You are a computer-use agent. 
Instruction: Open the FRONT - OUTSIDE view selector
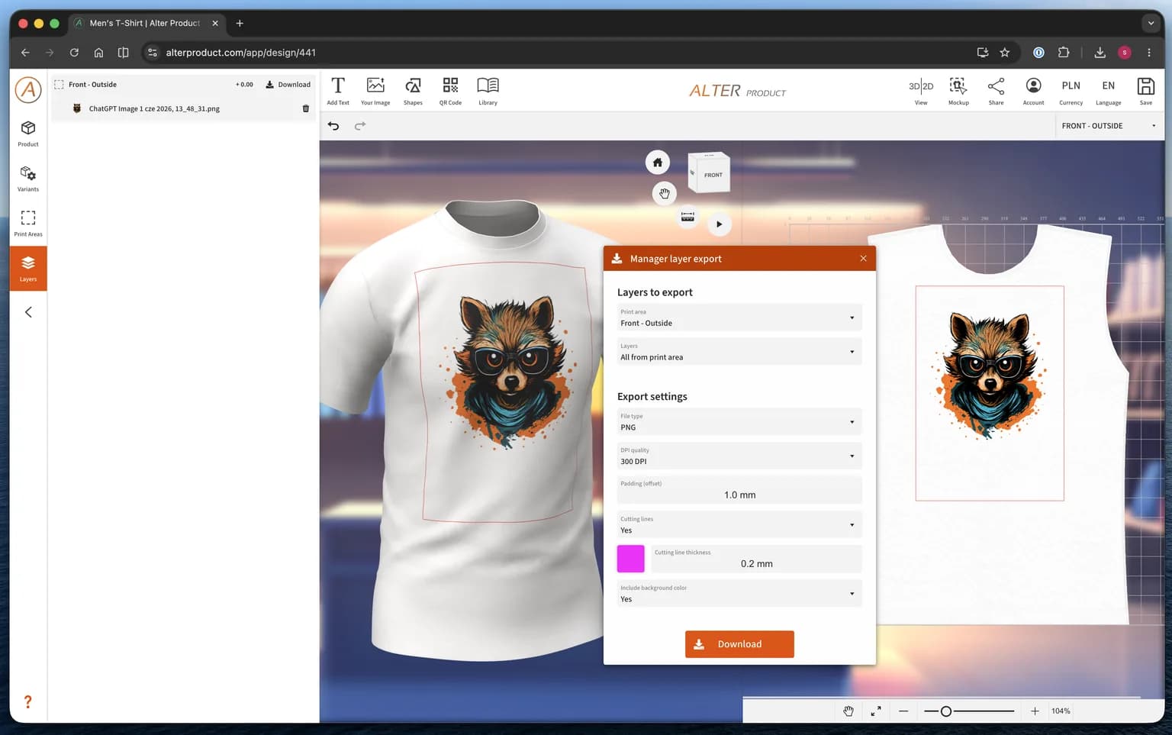(x=1109, y=126)
